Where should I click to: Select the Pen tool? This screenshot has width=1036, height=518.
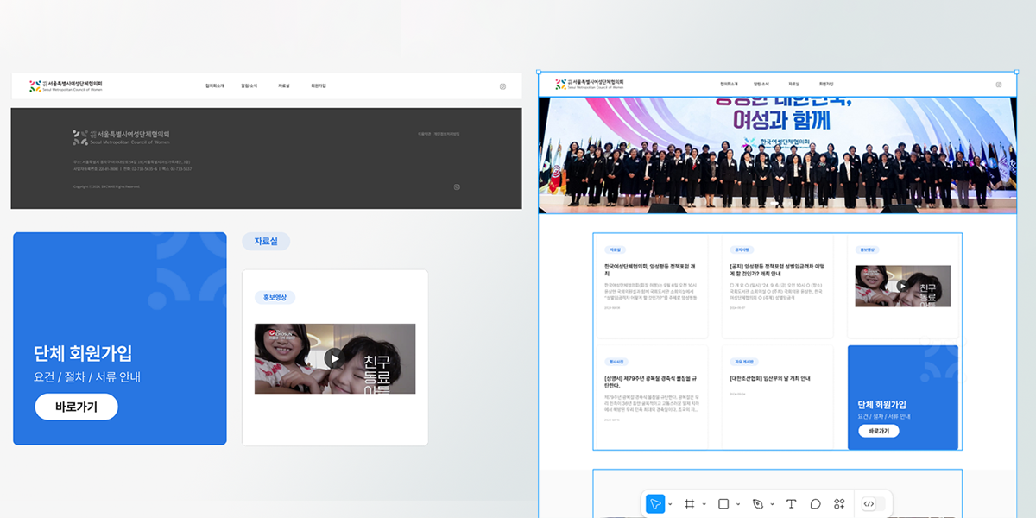(758, 504)
